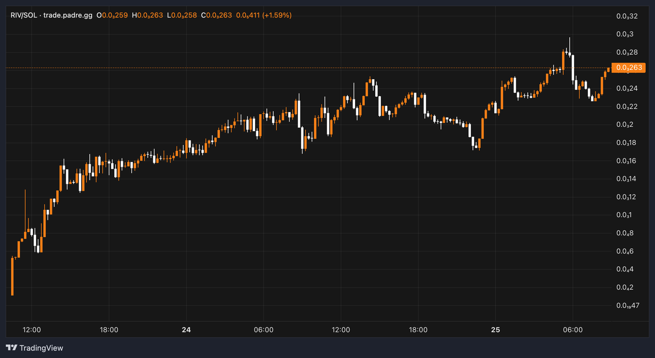This screenshot has height=358, width=655.
Task: Click the 0.0₃16 price axis label
Action: click(627, 161)
